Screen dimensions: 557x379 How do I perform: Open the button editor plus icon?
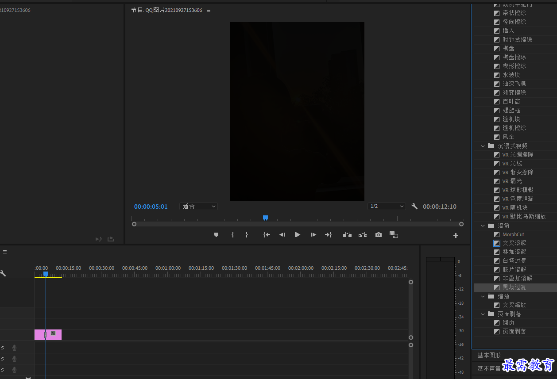(x=456, y=235)
